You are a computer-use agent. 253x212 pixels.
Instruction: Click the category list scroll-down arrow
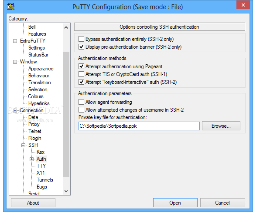66,191
